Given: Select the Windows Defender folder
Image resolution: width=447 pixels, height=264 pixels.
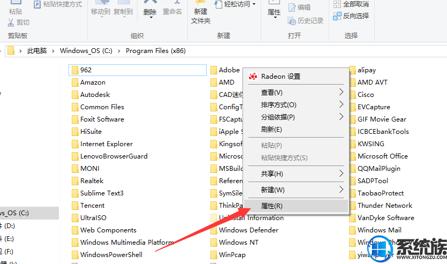Looking at the screenshot, I should 245,230.
